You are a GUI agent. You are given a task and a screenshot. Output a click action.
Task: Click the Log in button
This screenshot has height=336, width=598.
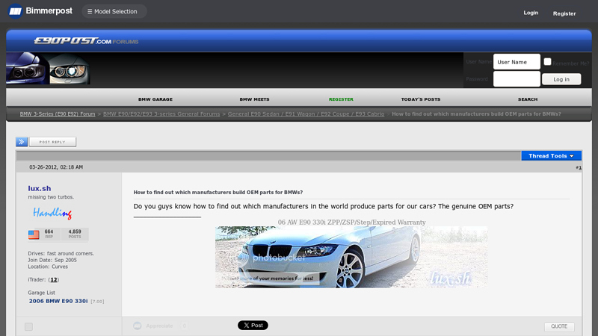pyautogui.click(x=561, y=79)
